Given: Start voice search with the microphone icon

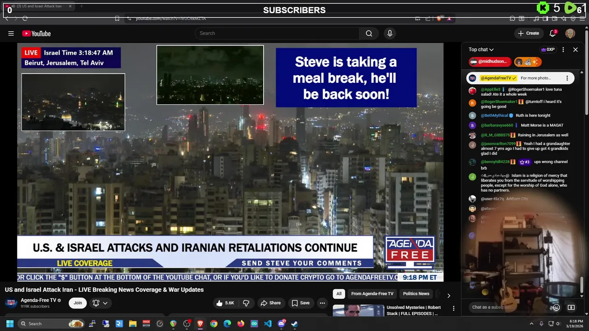Looking at the screenshot, I should pyautogui.click(x=390, y=33).
